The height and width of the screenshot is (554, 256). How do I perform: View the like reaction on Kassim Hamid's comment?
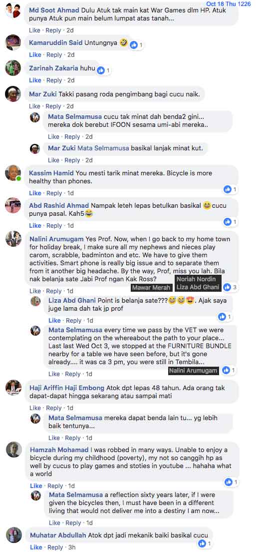(x=231, y=190)
